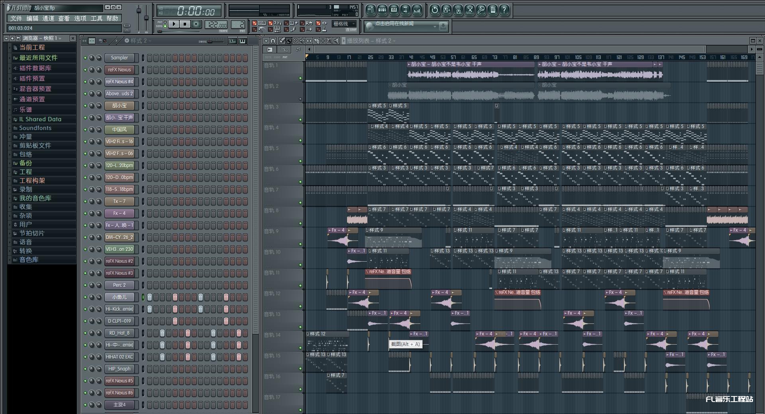Show the step sequencer window icon
This screenshot has height=414, width=765.
(382, 10)
